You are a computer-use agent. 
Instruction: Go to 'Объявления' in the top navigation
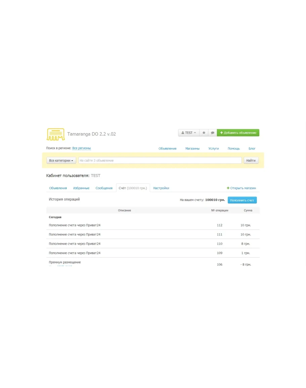(x=167, y=148)
